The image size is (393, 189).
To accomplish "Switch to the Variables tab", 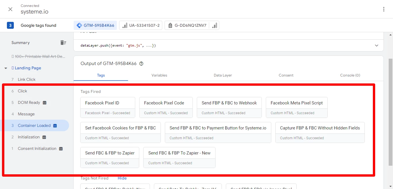I will pos(159,75).
